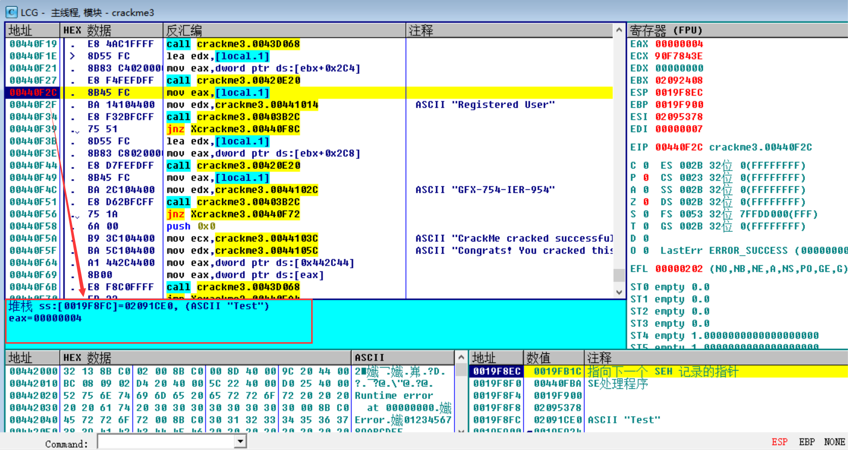Viewport: 848px width, 450px height.
Task: Click the hex dump scrollbar up arrow
Action: (x=461, y=357)
